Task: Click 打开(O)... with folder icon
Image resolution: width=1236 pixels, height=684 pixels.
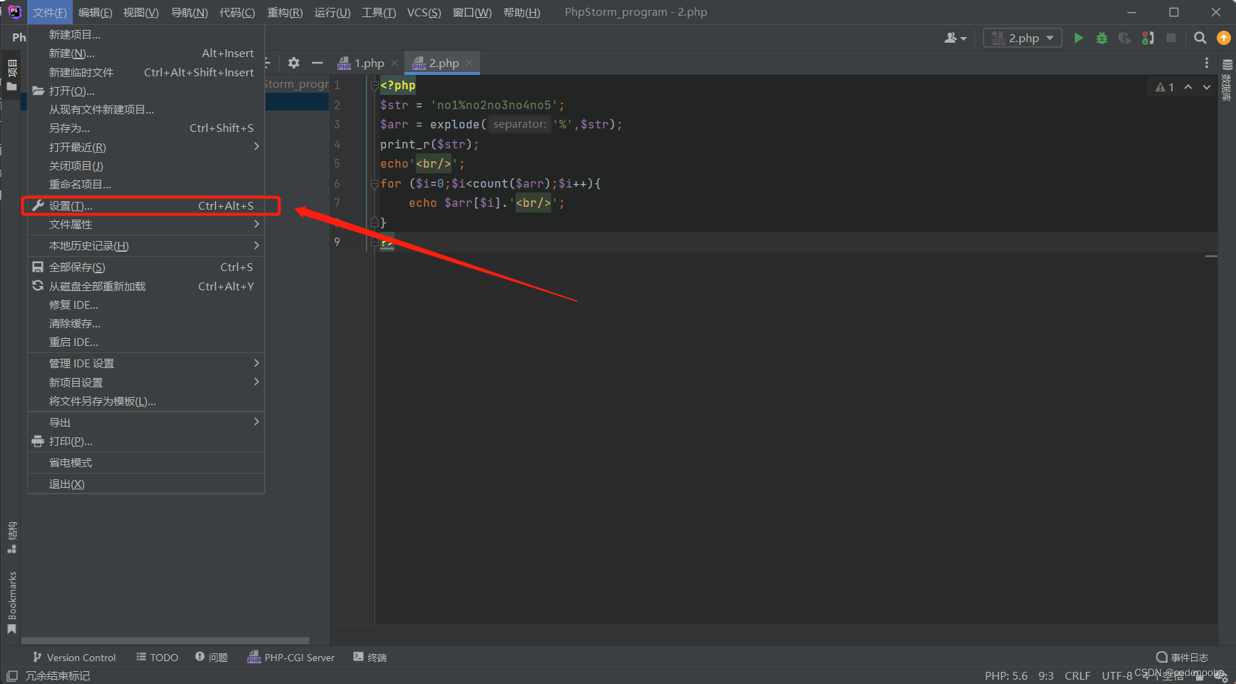Action: [145, 91]
